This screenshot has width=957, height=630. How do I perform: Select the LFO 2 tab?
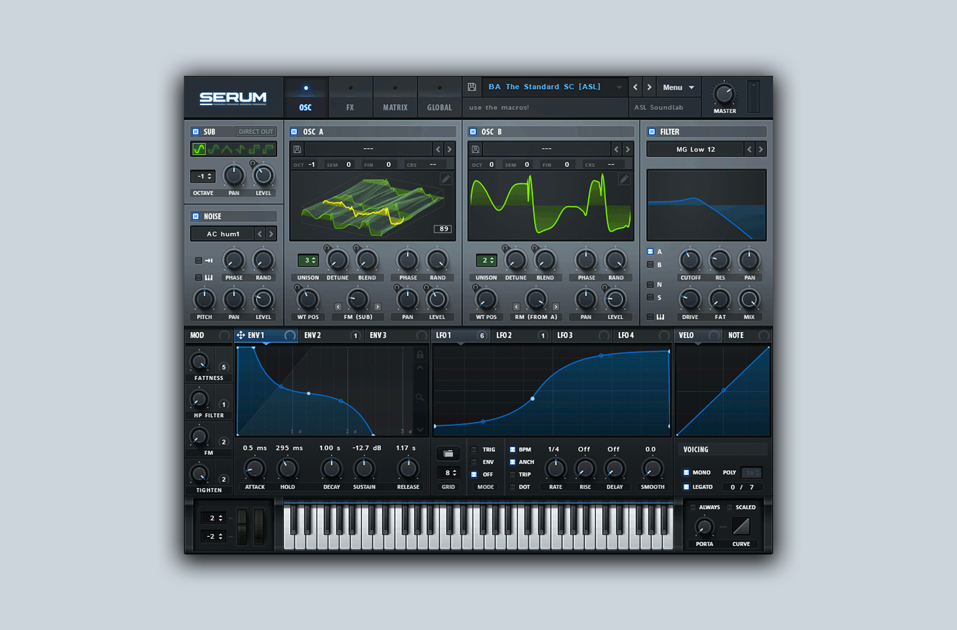[x=522, y=335]
